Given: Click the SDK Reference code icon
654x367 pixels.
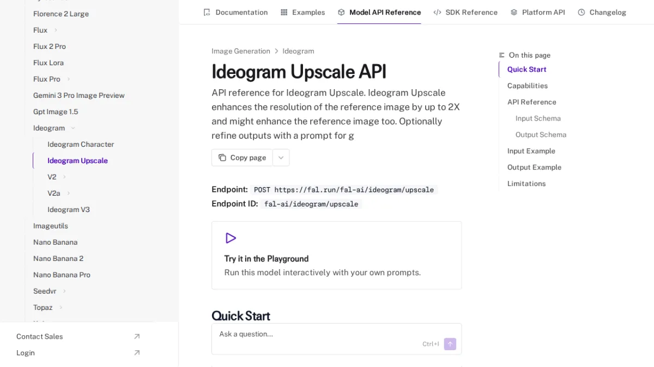Looking at the screenshot, I should (x=437, y=12).
